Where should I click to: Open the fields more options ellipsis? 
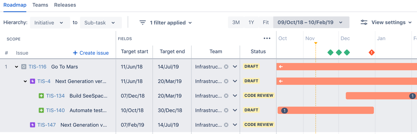tap(267, 39)
